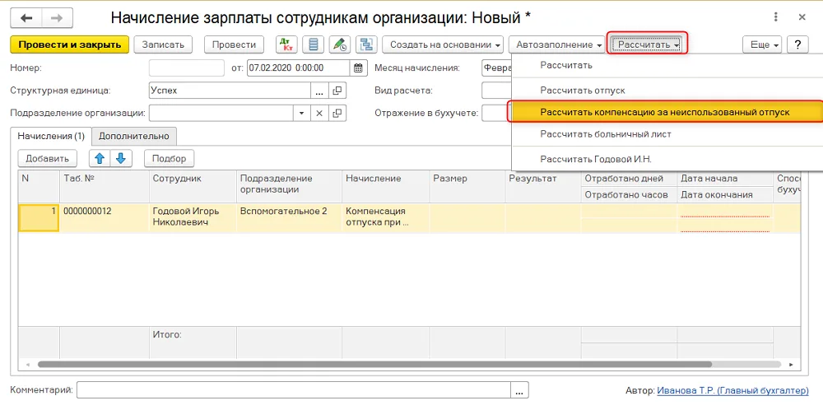The image size is (823, 410).
Task: Select row number 1 cell
Action: (40, 217)
